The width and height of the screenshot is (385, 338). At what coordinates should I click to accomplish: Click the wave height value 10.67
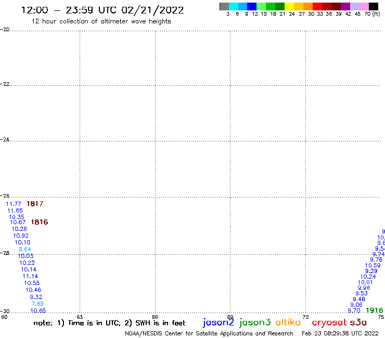tap(18, 222)
